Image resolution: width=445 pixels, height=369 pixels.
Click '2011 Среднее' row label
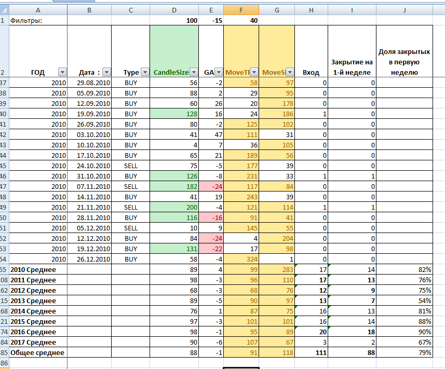tap(38, 280)
